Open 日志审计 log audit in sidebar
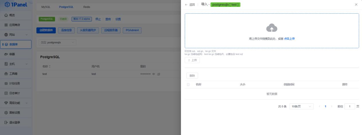The width and height of the screenshot is (362, 135). (16, 93)
